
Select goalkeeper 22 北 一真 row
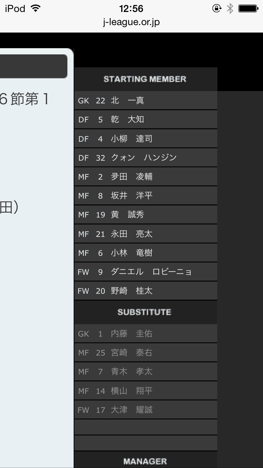(x=145, y=101)
